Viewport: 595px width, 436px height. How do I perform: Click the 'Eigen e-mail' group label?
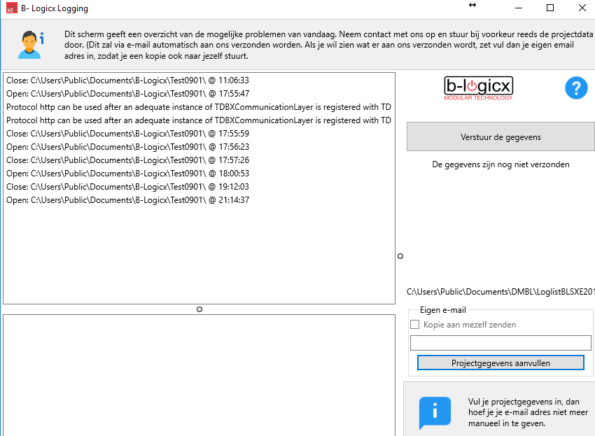click(x=443, y=310)
